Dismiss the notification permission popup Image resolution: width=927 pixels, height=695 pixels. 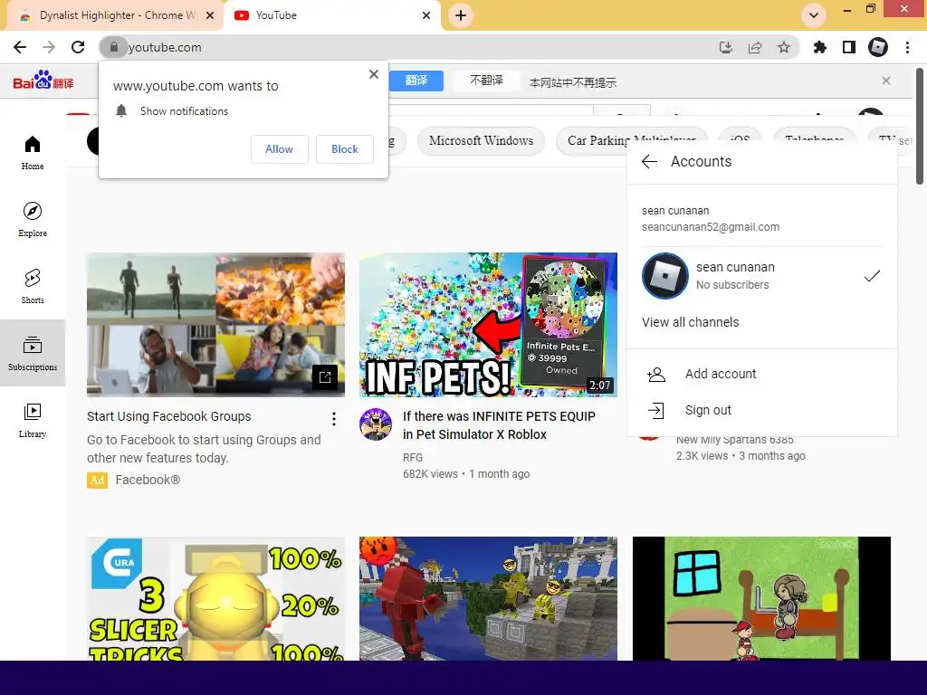coord(374,74)
